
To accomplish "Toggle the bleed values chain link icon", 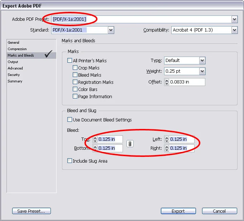I will [130, 144].
